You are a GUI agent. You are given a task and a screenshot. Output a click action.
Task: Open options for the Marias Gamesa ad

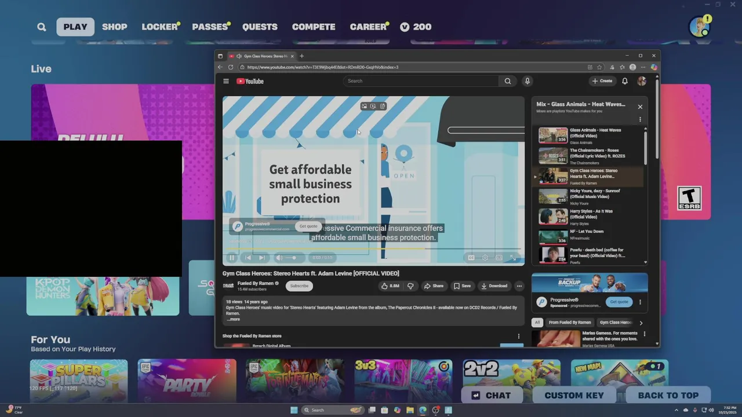pos(644,334)
